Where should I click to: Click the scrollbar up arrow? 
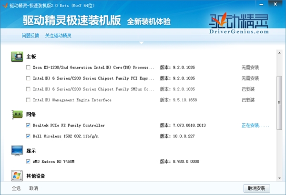(279, 53)
